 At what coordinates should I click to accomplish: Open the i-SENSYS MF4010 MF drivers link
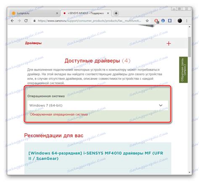[x=96, y=156]
